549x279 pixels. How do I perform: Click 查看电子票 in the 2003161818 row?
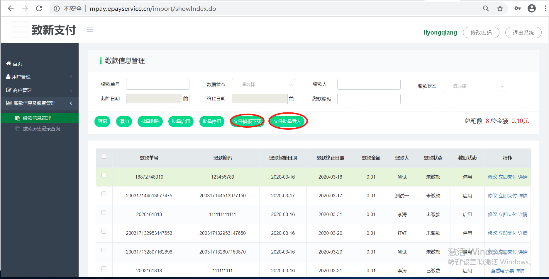click(x=502, y=271)
